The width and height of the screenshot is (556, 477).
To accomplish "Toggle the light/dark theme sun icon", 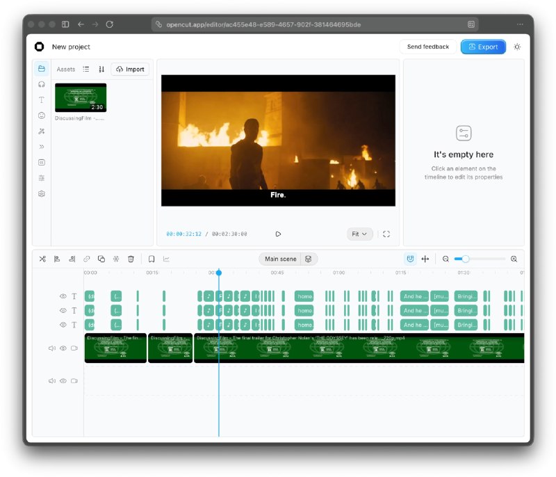I will tap(517, 47).
